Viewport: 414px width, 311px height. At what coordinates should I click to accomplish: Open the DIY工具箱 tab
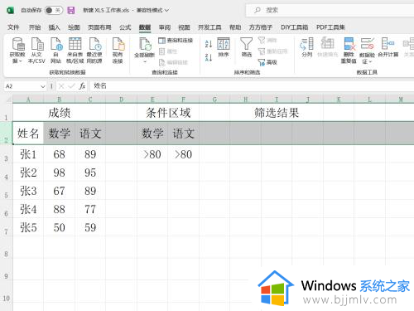(294, 27)
